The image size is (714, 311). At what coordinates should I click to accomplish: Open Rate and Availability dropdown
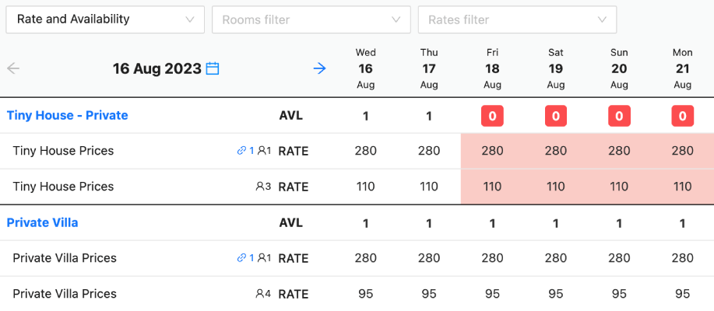coord(105,19)
